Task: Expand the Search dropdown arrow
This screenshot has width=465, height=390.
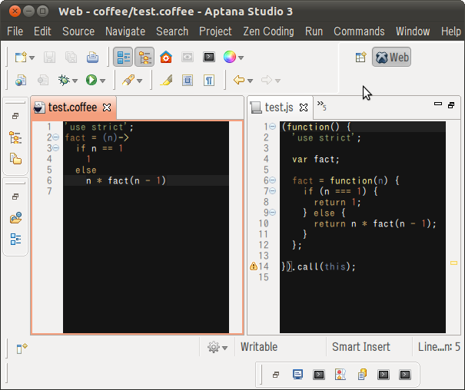Action: click(140, 81)
